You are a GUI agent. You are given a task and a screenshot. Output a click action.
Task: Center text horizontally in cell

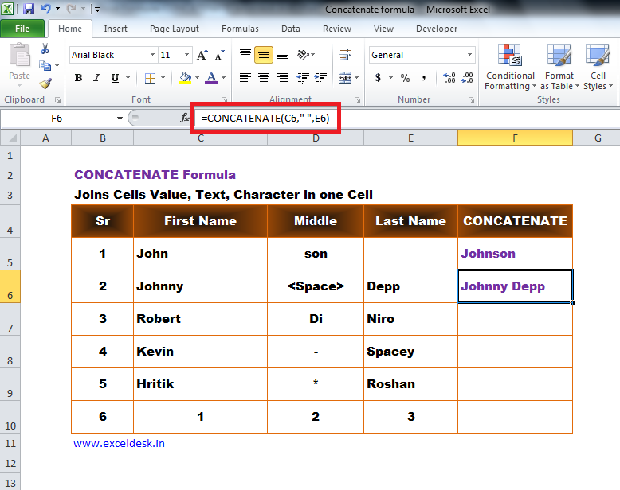[x=264, y=78]
